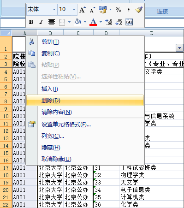Image resolution: width=184 pixels, height=208 pixels.
Task: Open filter dropdown in column E
Action: pyautogui.click(x=179, y=48)
